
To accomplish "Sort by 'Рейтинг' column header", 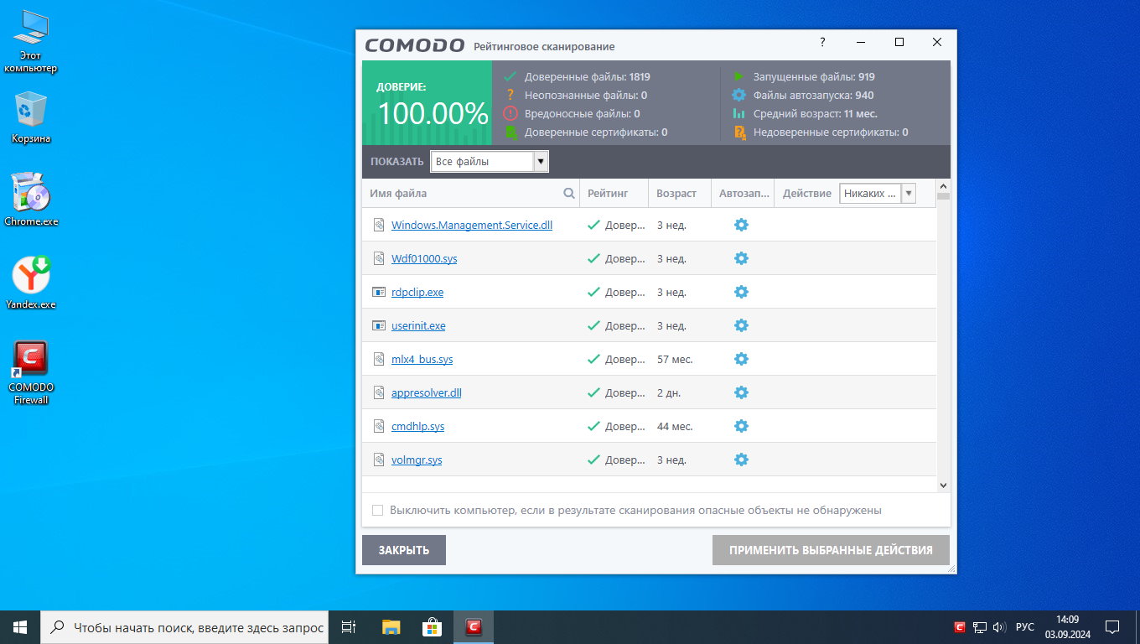I will pos(608,194).
